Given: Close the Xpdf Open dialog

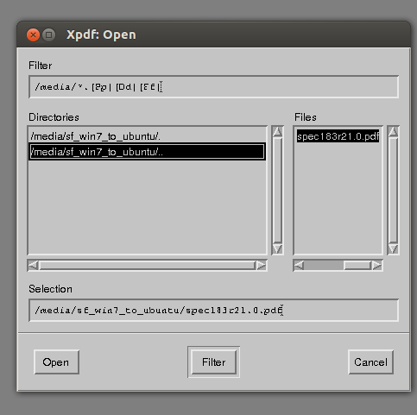Looking at the screenshot, I should 33,35.
